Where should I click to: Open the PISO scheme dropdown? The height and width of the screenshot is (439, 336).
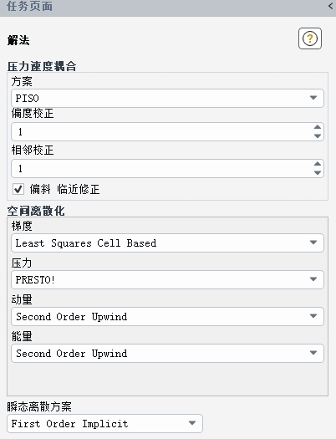(167, 98)
